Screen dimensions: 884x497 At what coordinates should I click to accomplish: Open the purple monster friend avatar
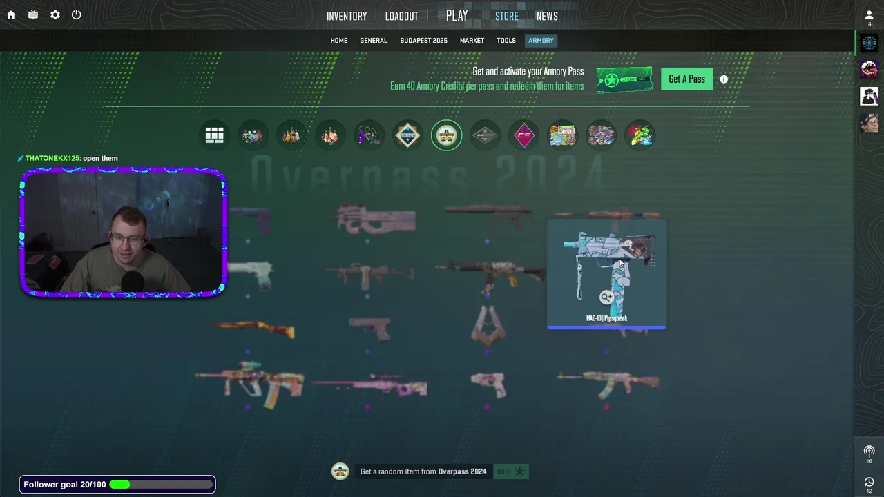coord(869,70)
